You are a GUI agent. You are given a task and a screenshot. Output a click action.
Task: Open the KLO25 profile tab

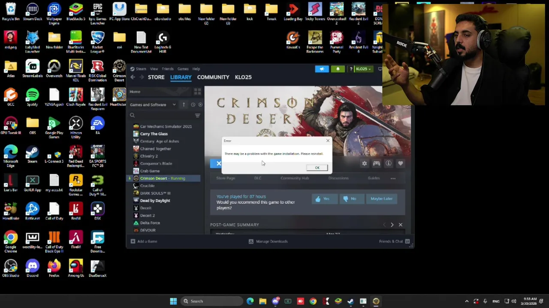[243, 77]
